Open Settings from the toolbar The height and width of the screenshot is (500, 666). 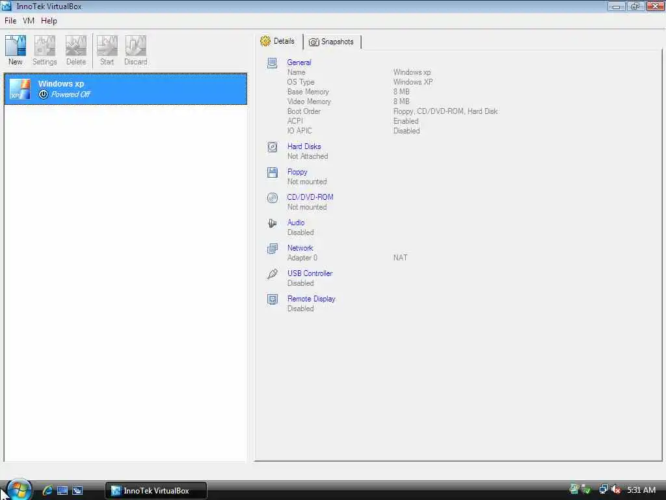[45, 50]
